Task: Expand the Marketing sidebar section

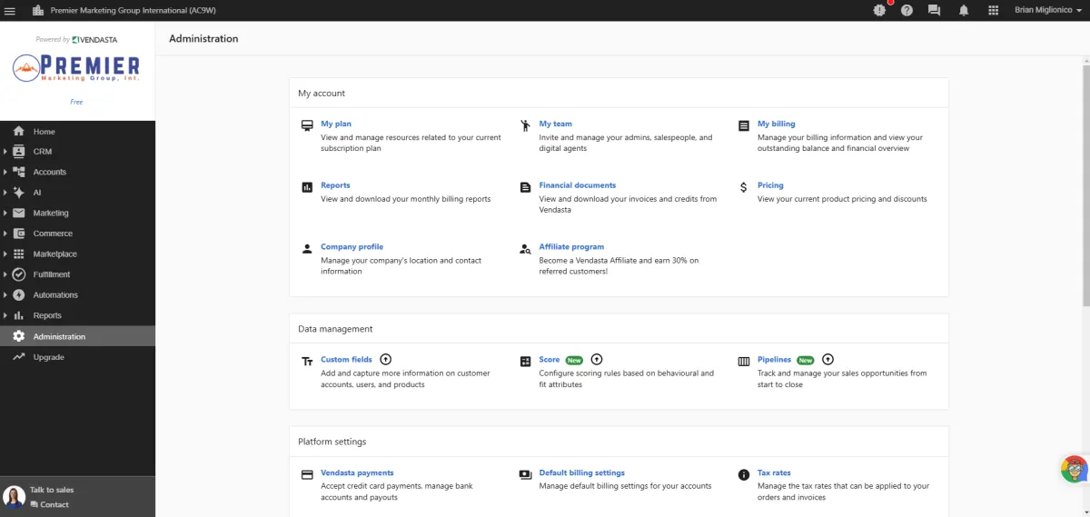Action: pos(5,214)
